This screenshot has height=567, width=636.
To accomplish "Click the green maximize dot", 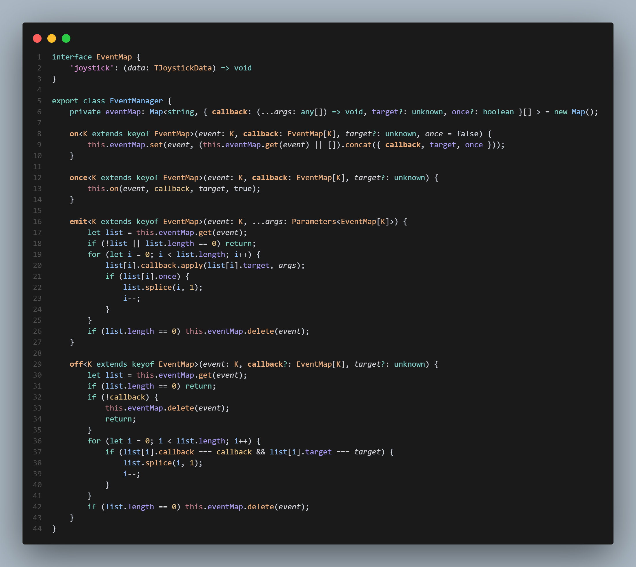I will [66, 38].
